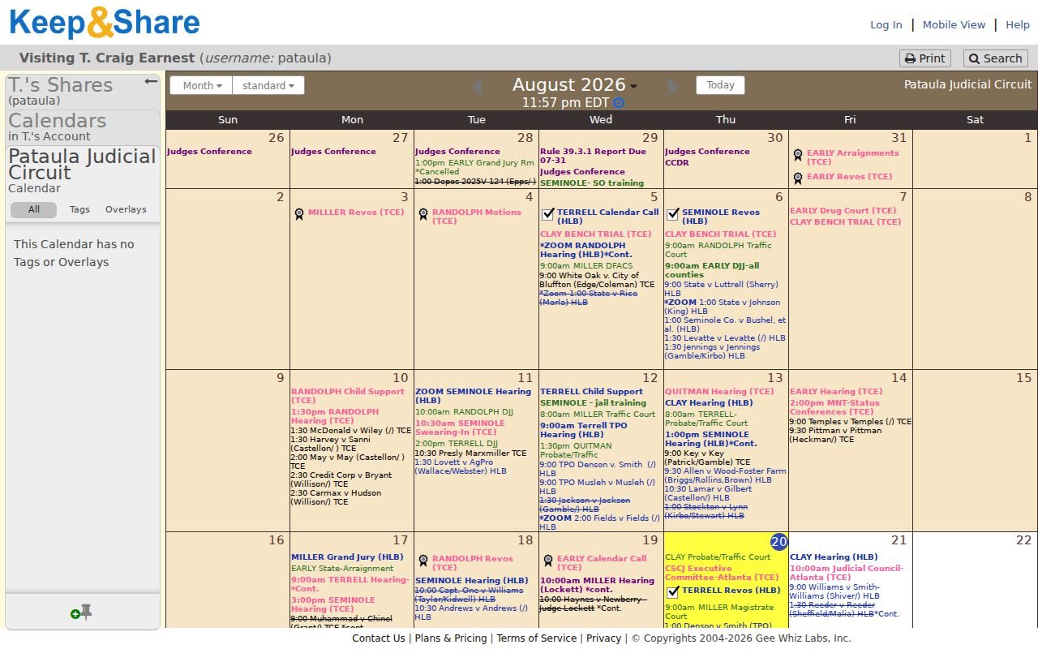Switch to the Tags tab
The height and width of the screenshot is (649, 1038).
coord(79,209)
